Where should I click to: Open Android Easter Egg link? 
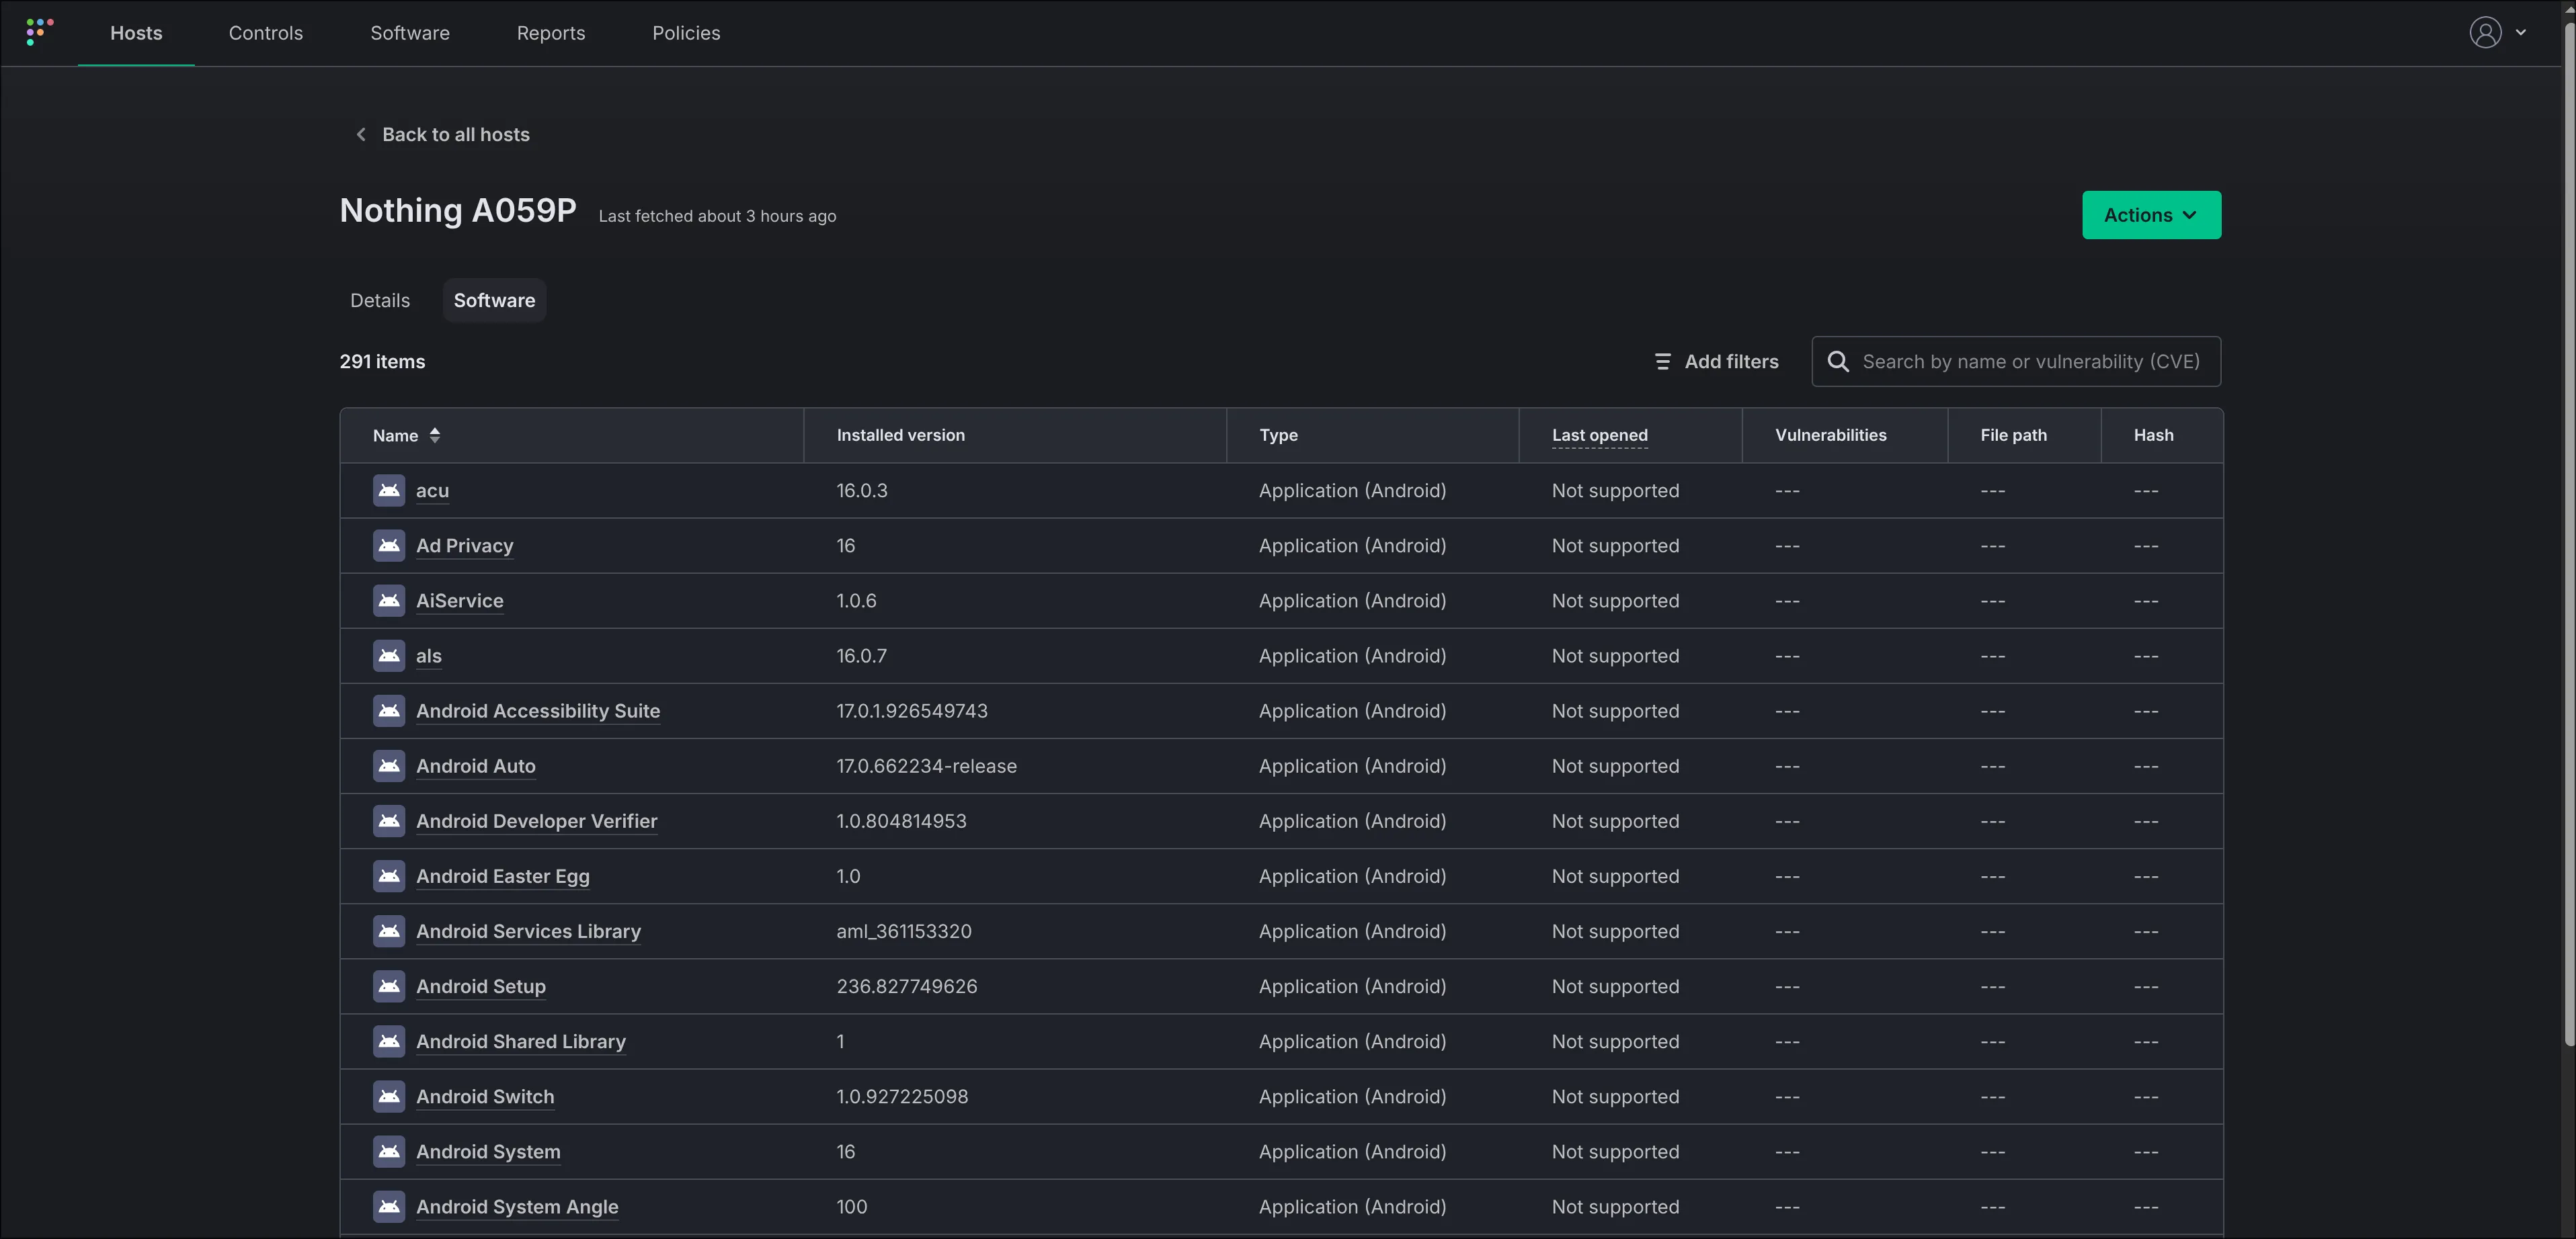(503, 875)
